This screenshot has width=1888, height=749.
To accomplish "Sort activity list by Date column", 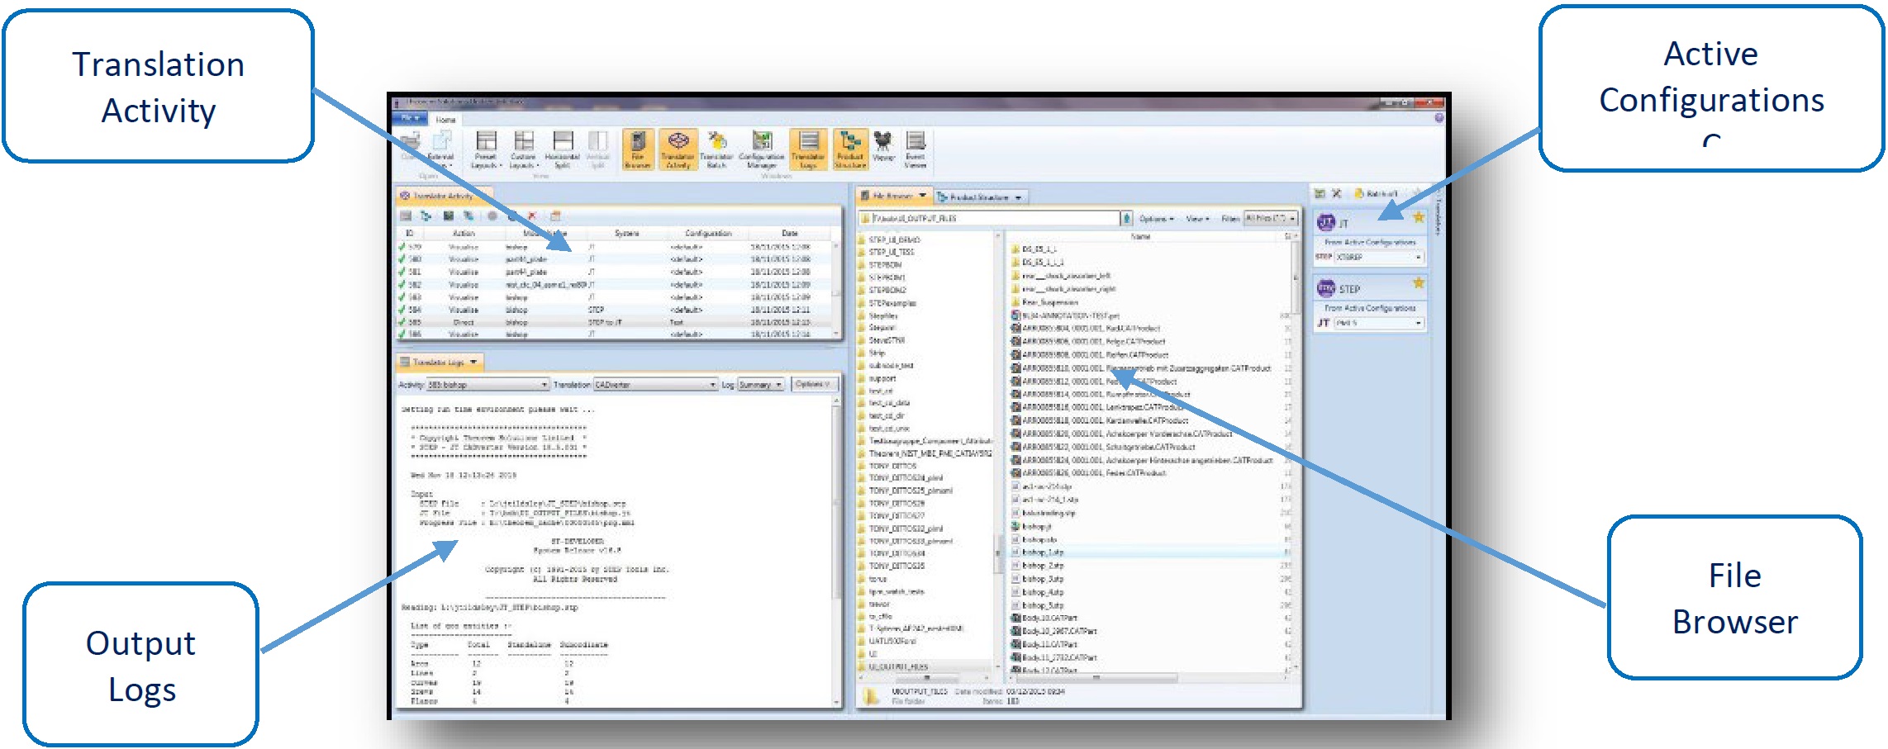I will [x=790, y=233].
